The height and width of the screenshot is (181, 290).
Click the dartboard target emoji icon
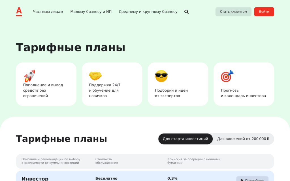pos(227,76)
